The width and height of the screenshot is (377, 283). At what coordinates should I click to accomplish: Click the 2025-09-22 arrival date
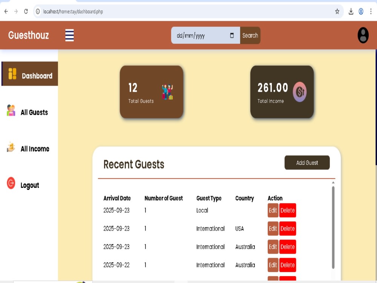point(116,265)
